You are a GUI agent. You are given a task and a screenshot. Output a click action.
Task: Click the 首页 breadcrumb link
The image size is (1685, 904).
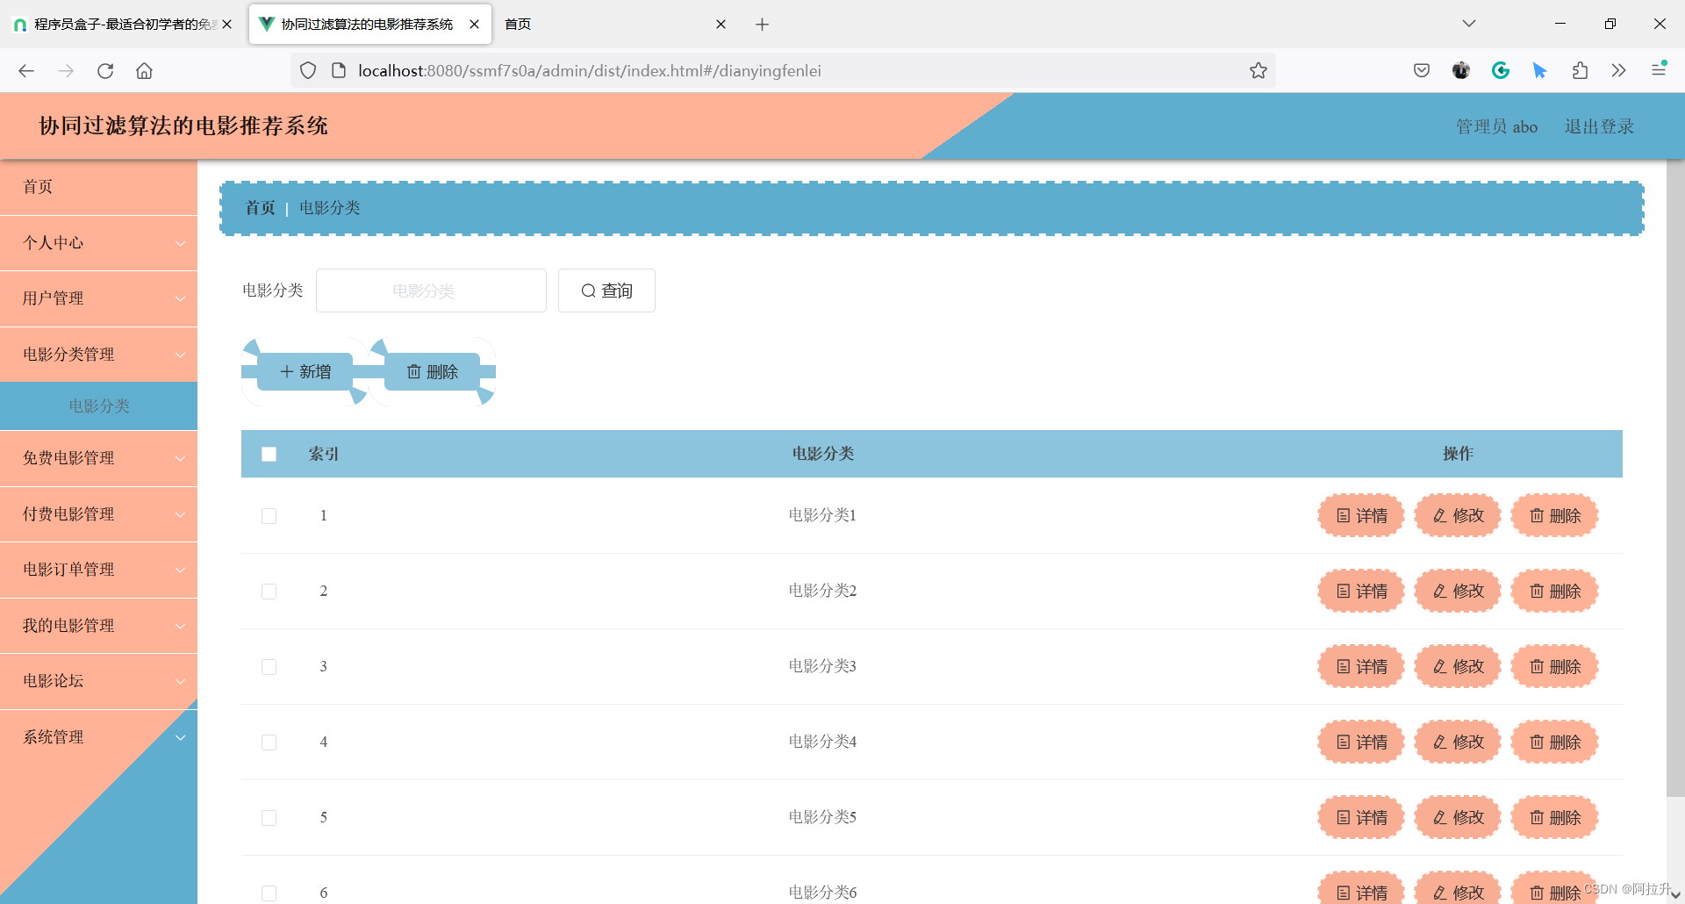(x=260, y=208)
